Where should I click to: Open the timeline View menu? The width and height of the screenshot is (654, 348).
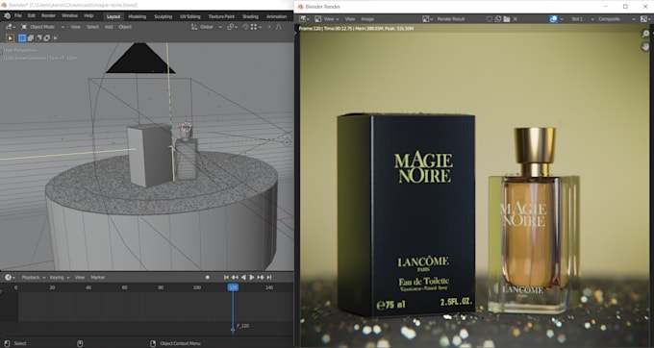pos(80,277)
